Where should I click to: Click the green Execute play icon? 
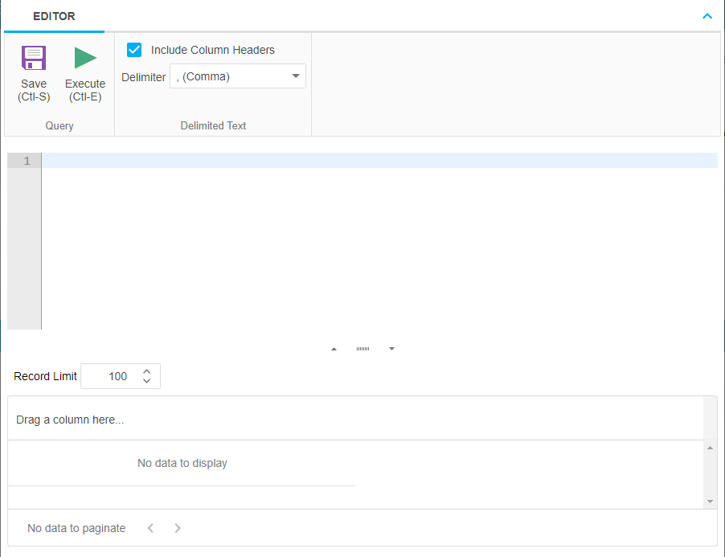click(84, 58)
